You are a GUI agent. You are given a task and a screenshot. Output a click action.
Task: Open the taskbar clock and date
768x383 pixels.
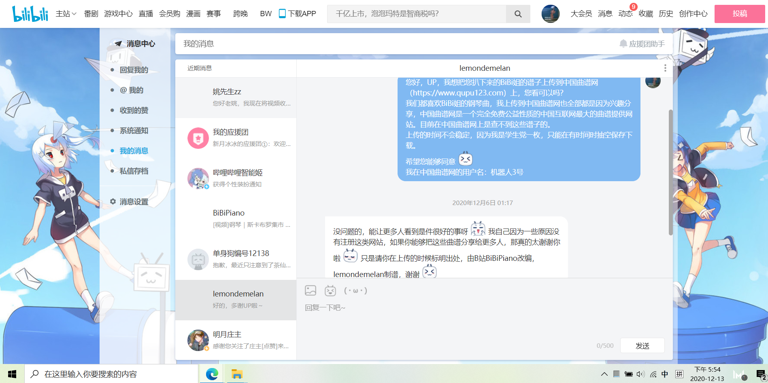(x=707, y=374)
